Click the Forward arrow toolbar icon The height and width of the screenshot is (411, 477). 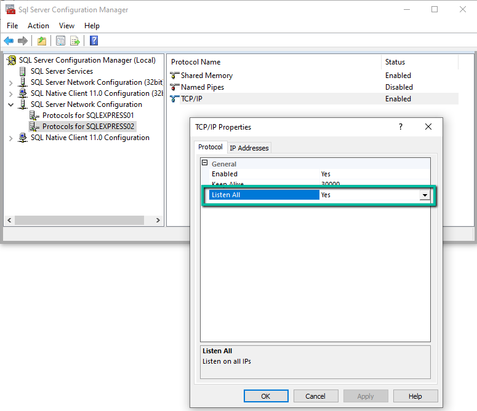[x=23, y=41]
